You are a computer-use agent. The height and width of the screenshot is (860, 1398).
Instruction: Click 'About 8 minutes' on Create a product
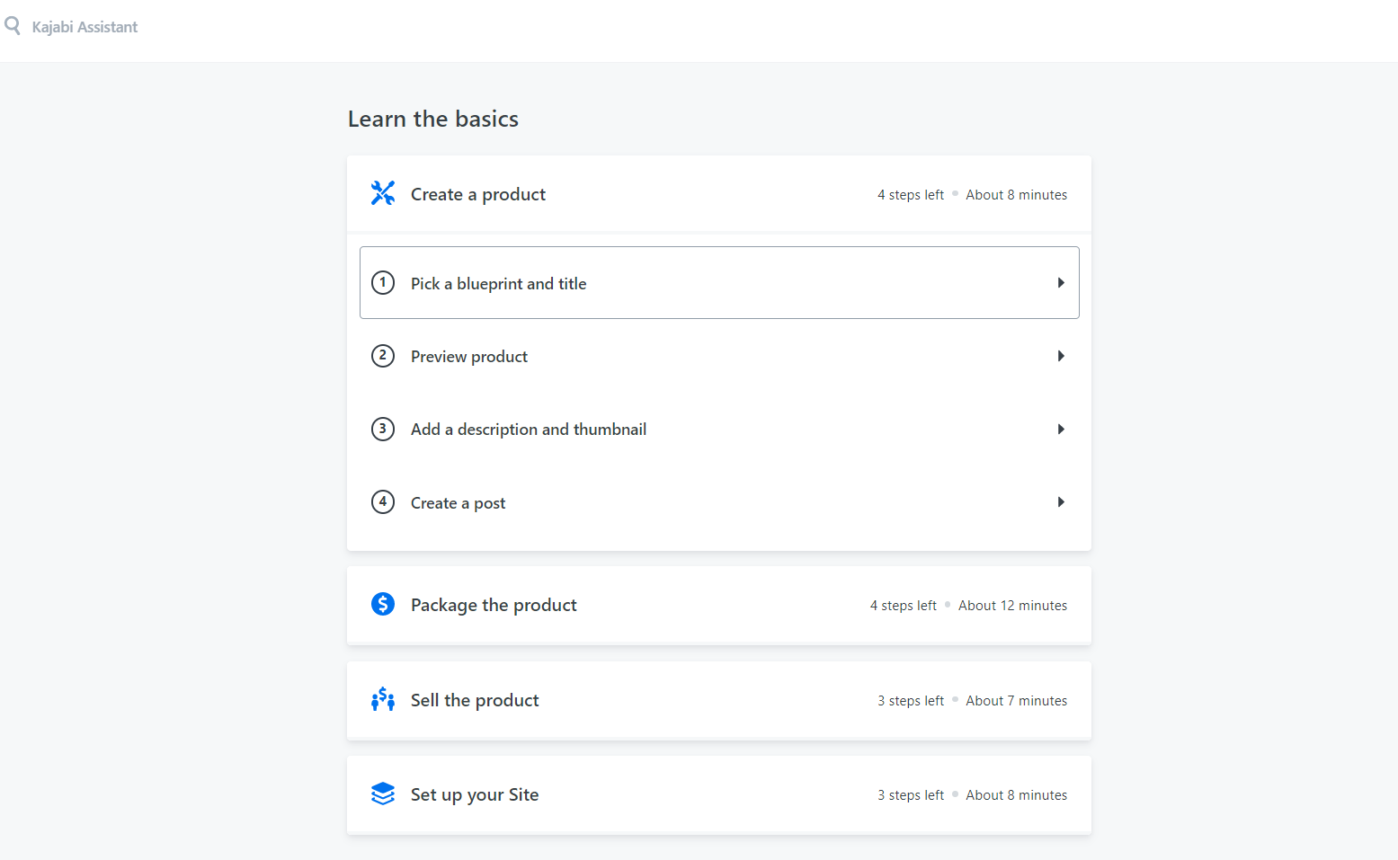coord(1017,195)
